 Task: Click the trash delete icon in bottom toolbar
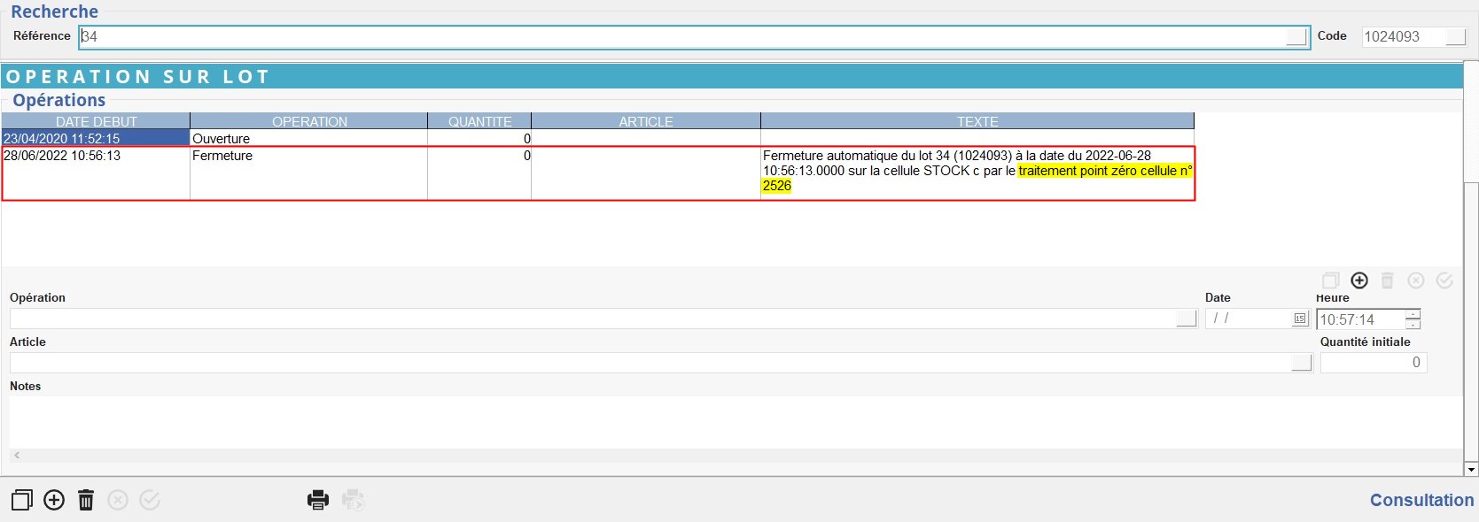click(86, 500)
